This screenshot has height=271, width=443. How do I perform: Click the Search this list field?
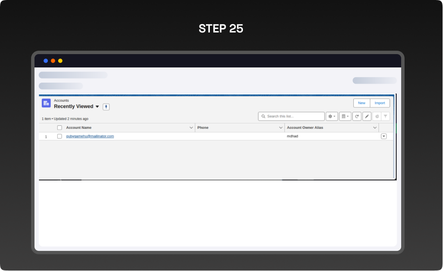pos(294,117)
